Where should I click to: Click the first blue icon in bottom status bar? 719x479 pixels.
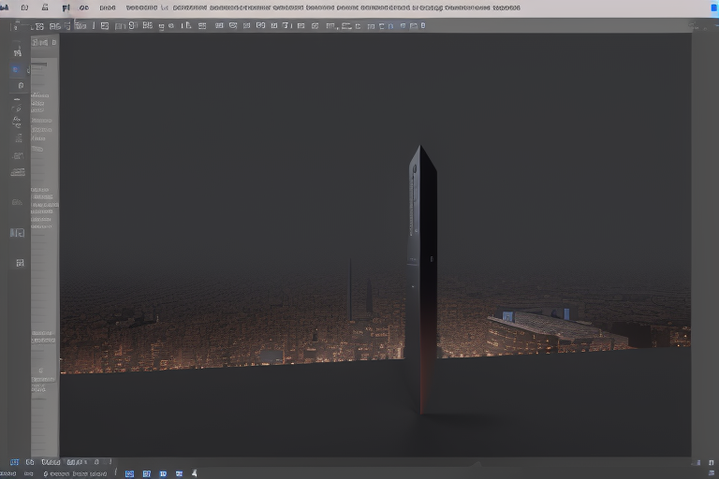[129, 473]
